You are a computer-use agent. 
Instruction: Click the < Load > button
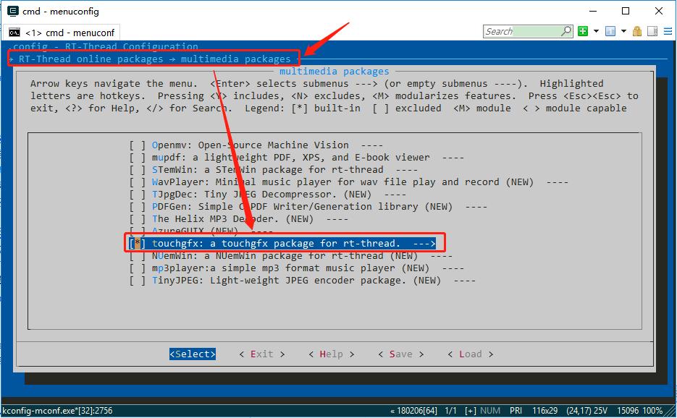coord(470,354)
